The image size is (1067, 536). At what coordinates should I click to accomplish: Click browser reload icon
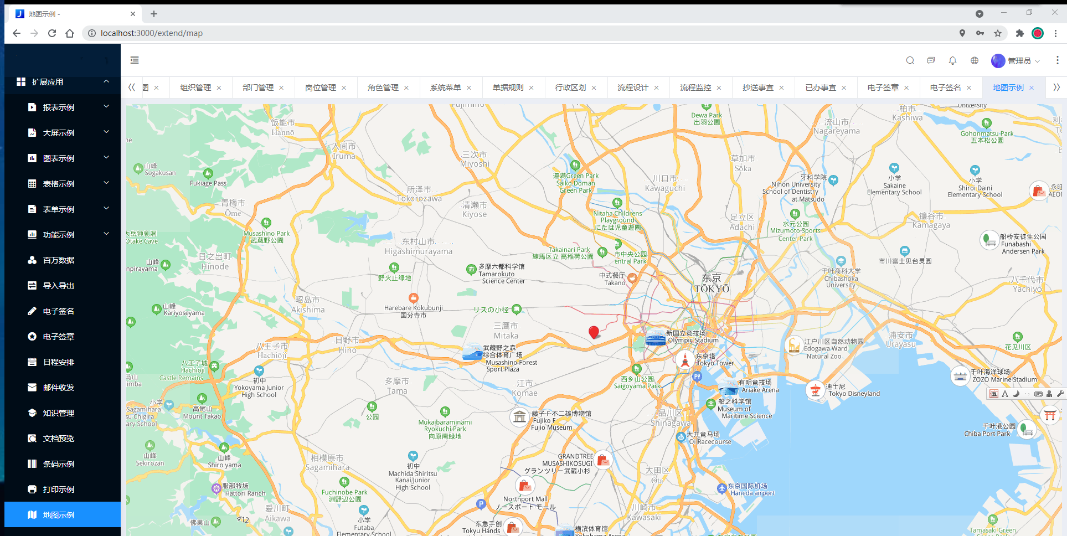[52, 33]
